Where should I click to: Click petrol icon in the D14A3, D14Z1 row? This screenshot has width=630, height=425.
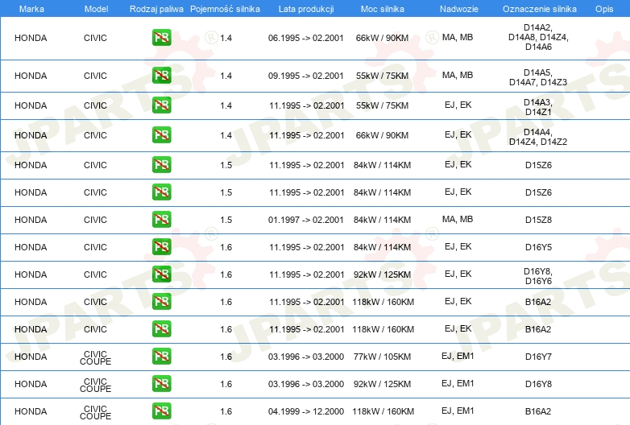coord(161,105)
